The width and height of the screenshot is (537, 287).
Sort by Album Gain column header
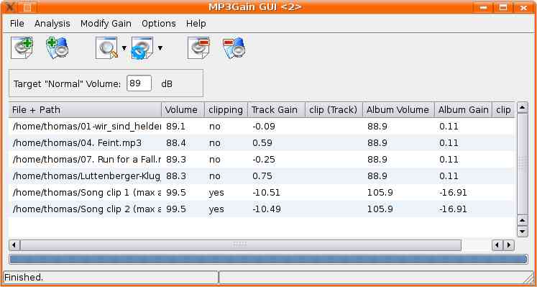(x=464, y=110)
